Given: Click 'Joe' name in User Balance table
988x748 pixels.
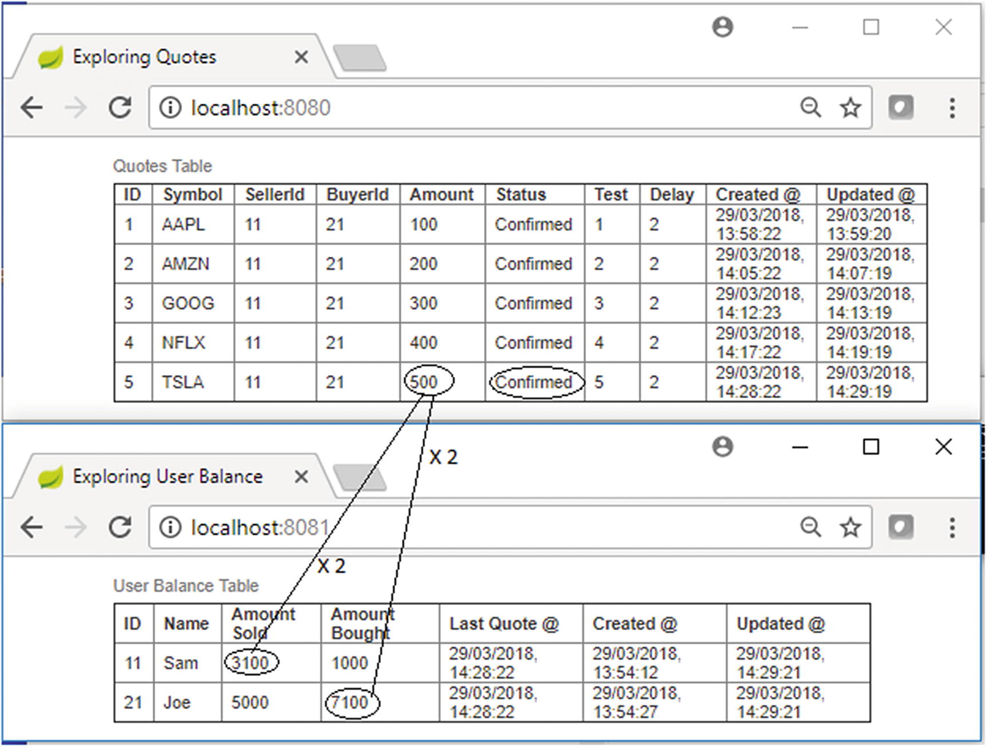Looking at the screenshot, I should [x=177, y=703].
